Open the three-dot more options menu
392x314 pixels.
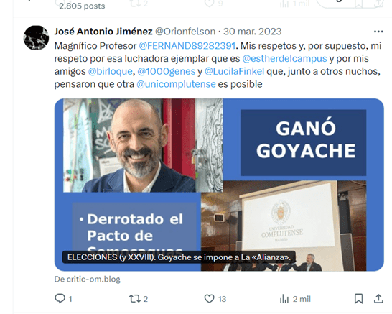coord(378,32)
